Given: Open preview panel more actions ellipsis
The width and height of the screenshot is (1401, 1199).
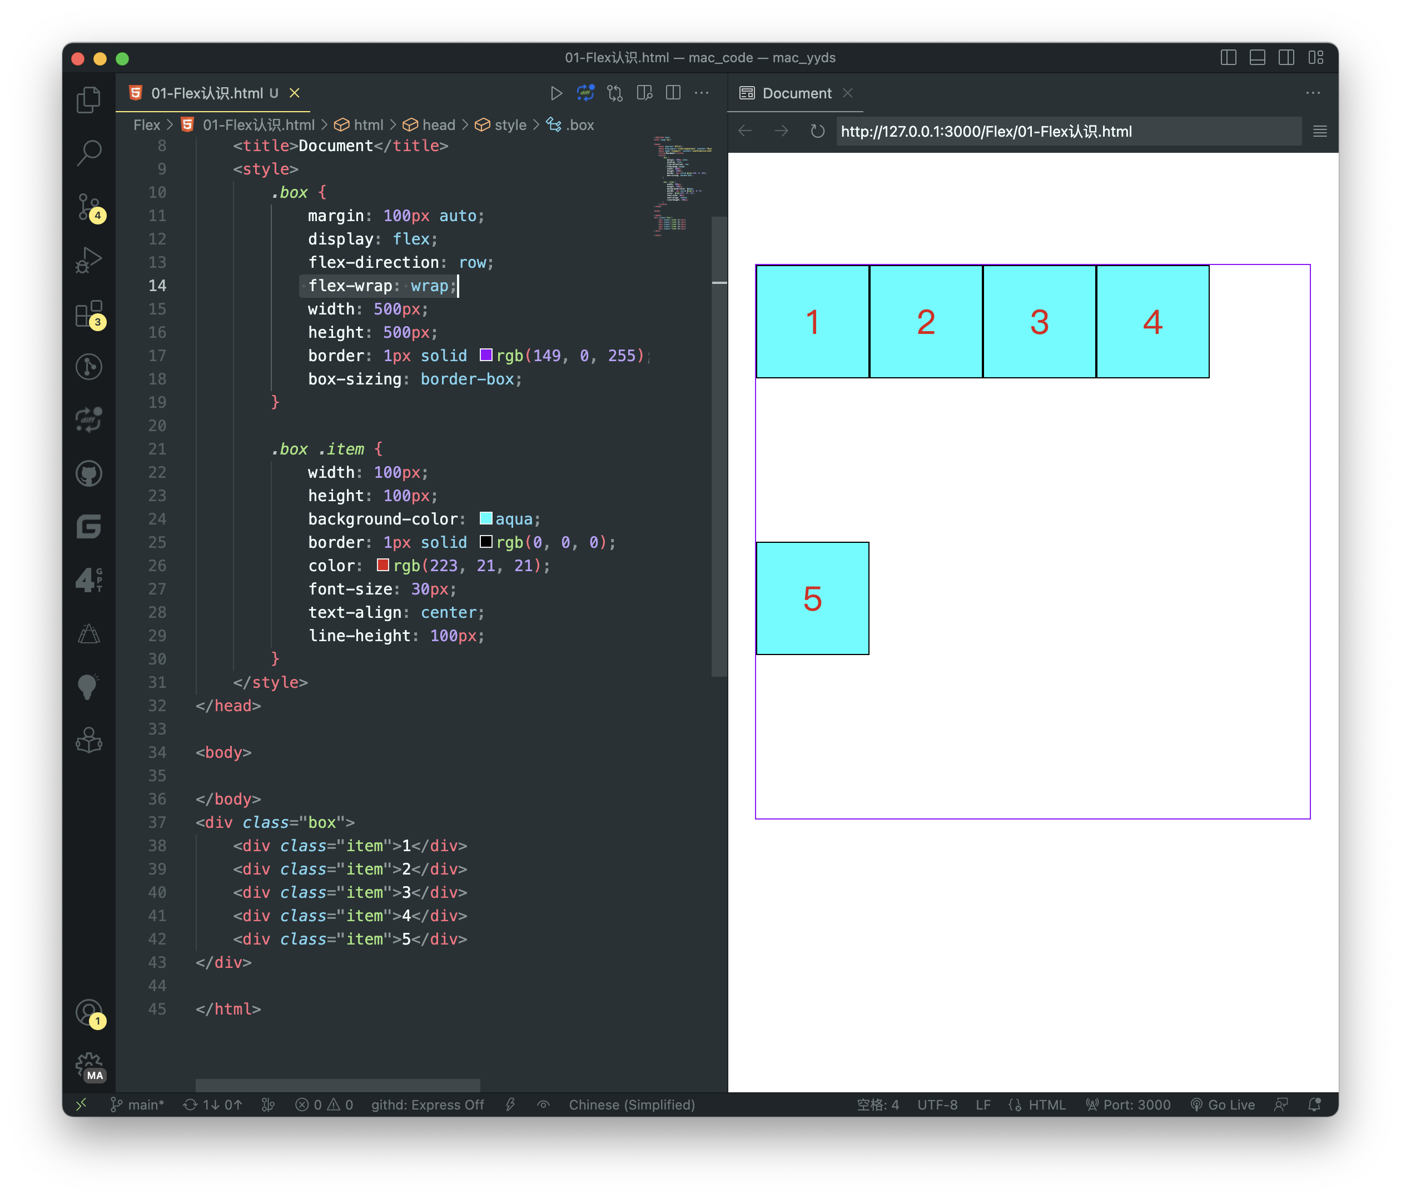Looking at the screenshot, I should coord(1313,93).
